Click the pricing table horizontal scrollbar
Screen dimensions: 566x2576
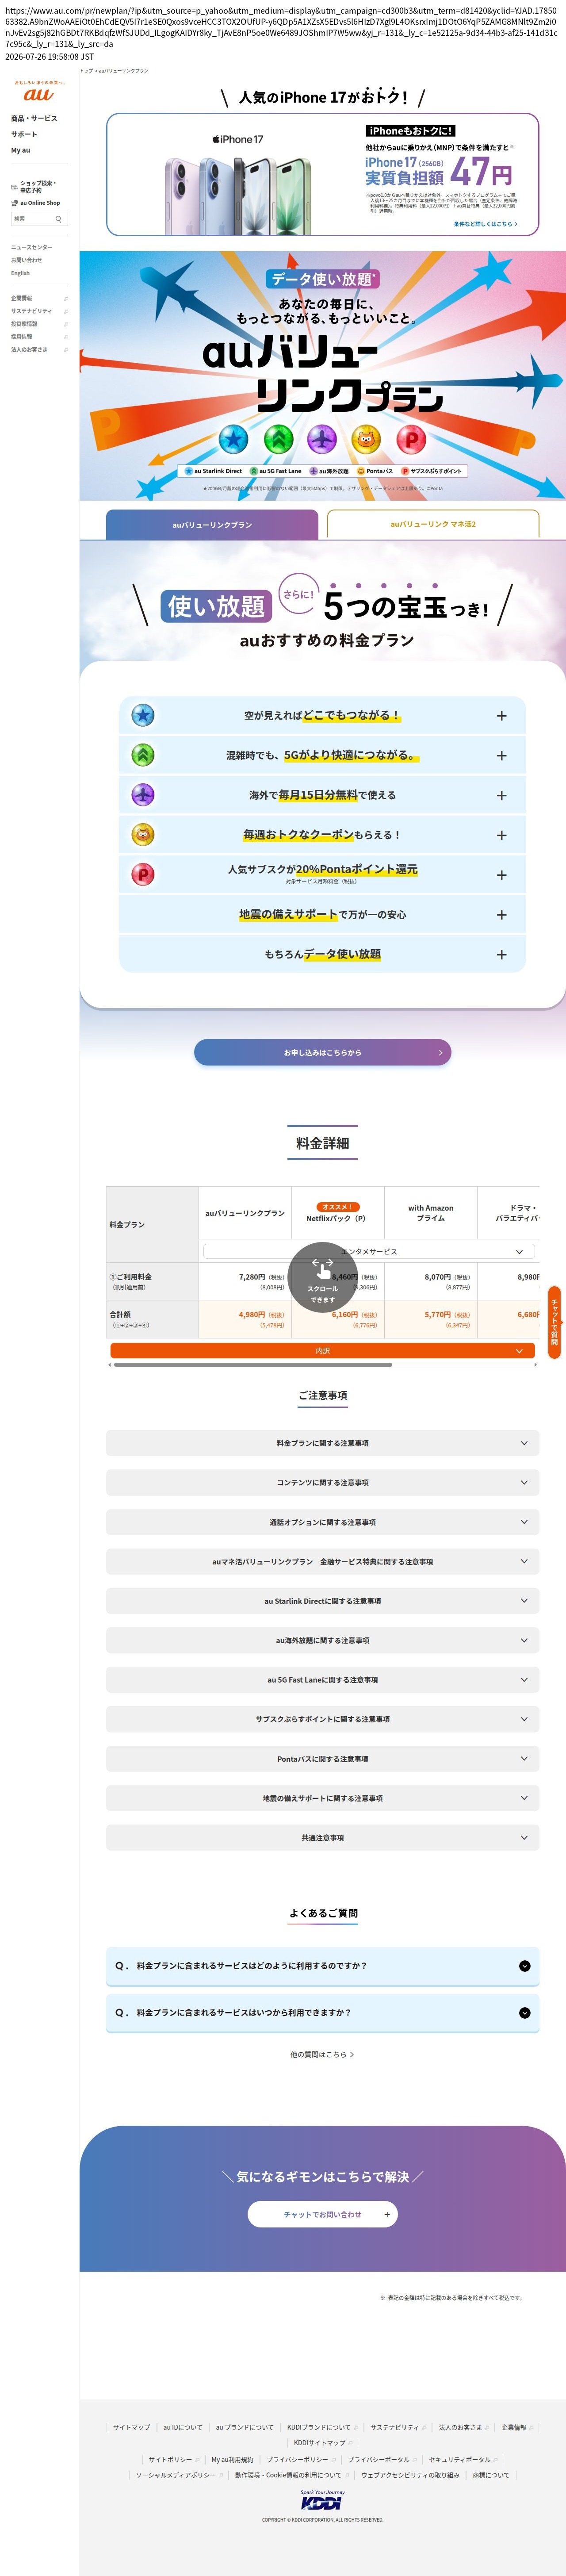pos(253,1364)
